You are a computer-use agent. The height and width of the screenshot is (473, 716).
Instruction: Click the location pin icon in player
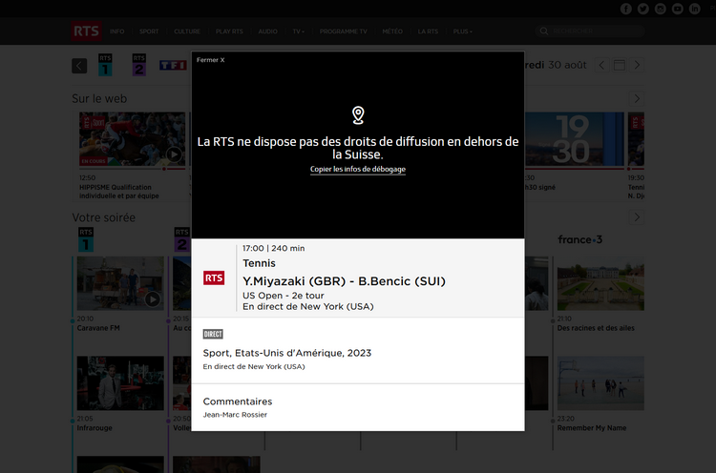pyautogui.click(x=358, y=115)
